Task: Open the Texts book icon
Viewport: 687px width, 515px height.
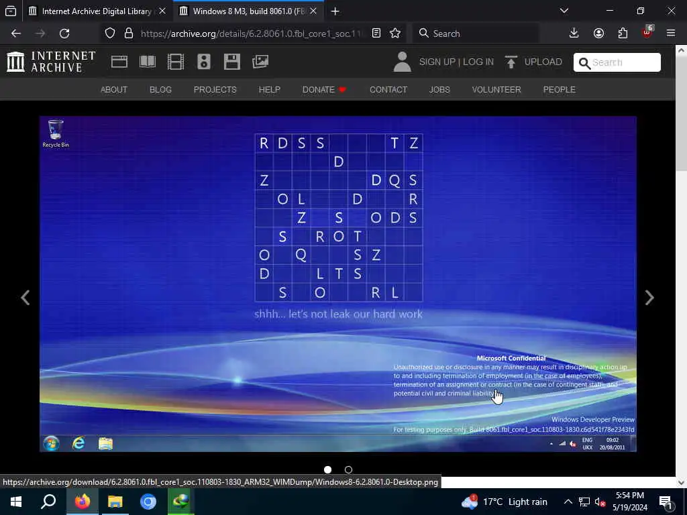Action: click(147, 62)
